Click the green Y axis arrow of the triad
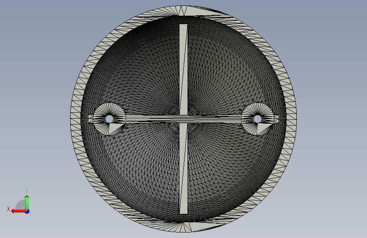367x238 pixels. click(27, 203)
